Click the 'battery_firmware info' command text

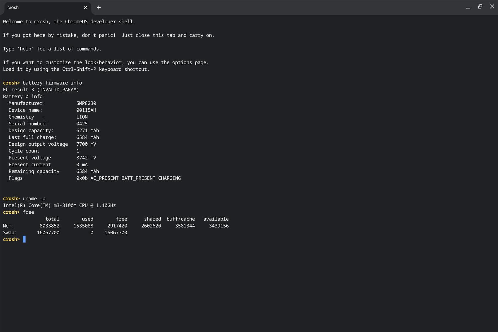52,83
